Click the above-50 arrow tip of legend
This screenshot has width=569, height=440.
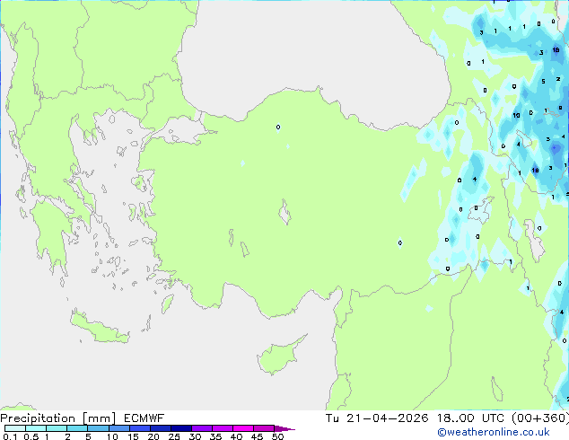coord(284,428)
